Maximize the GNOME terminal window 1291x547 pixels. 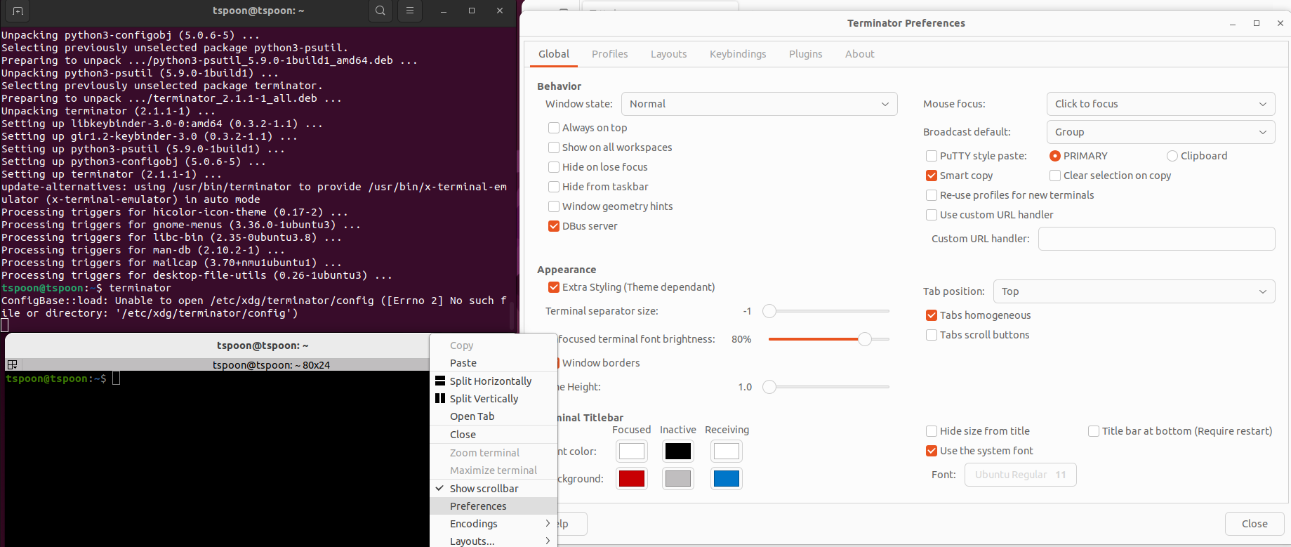(472, 11)
